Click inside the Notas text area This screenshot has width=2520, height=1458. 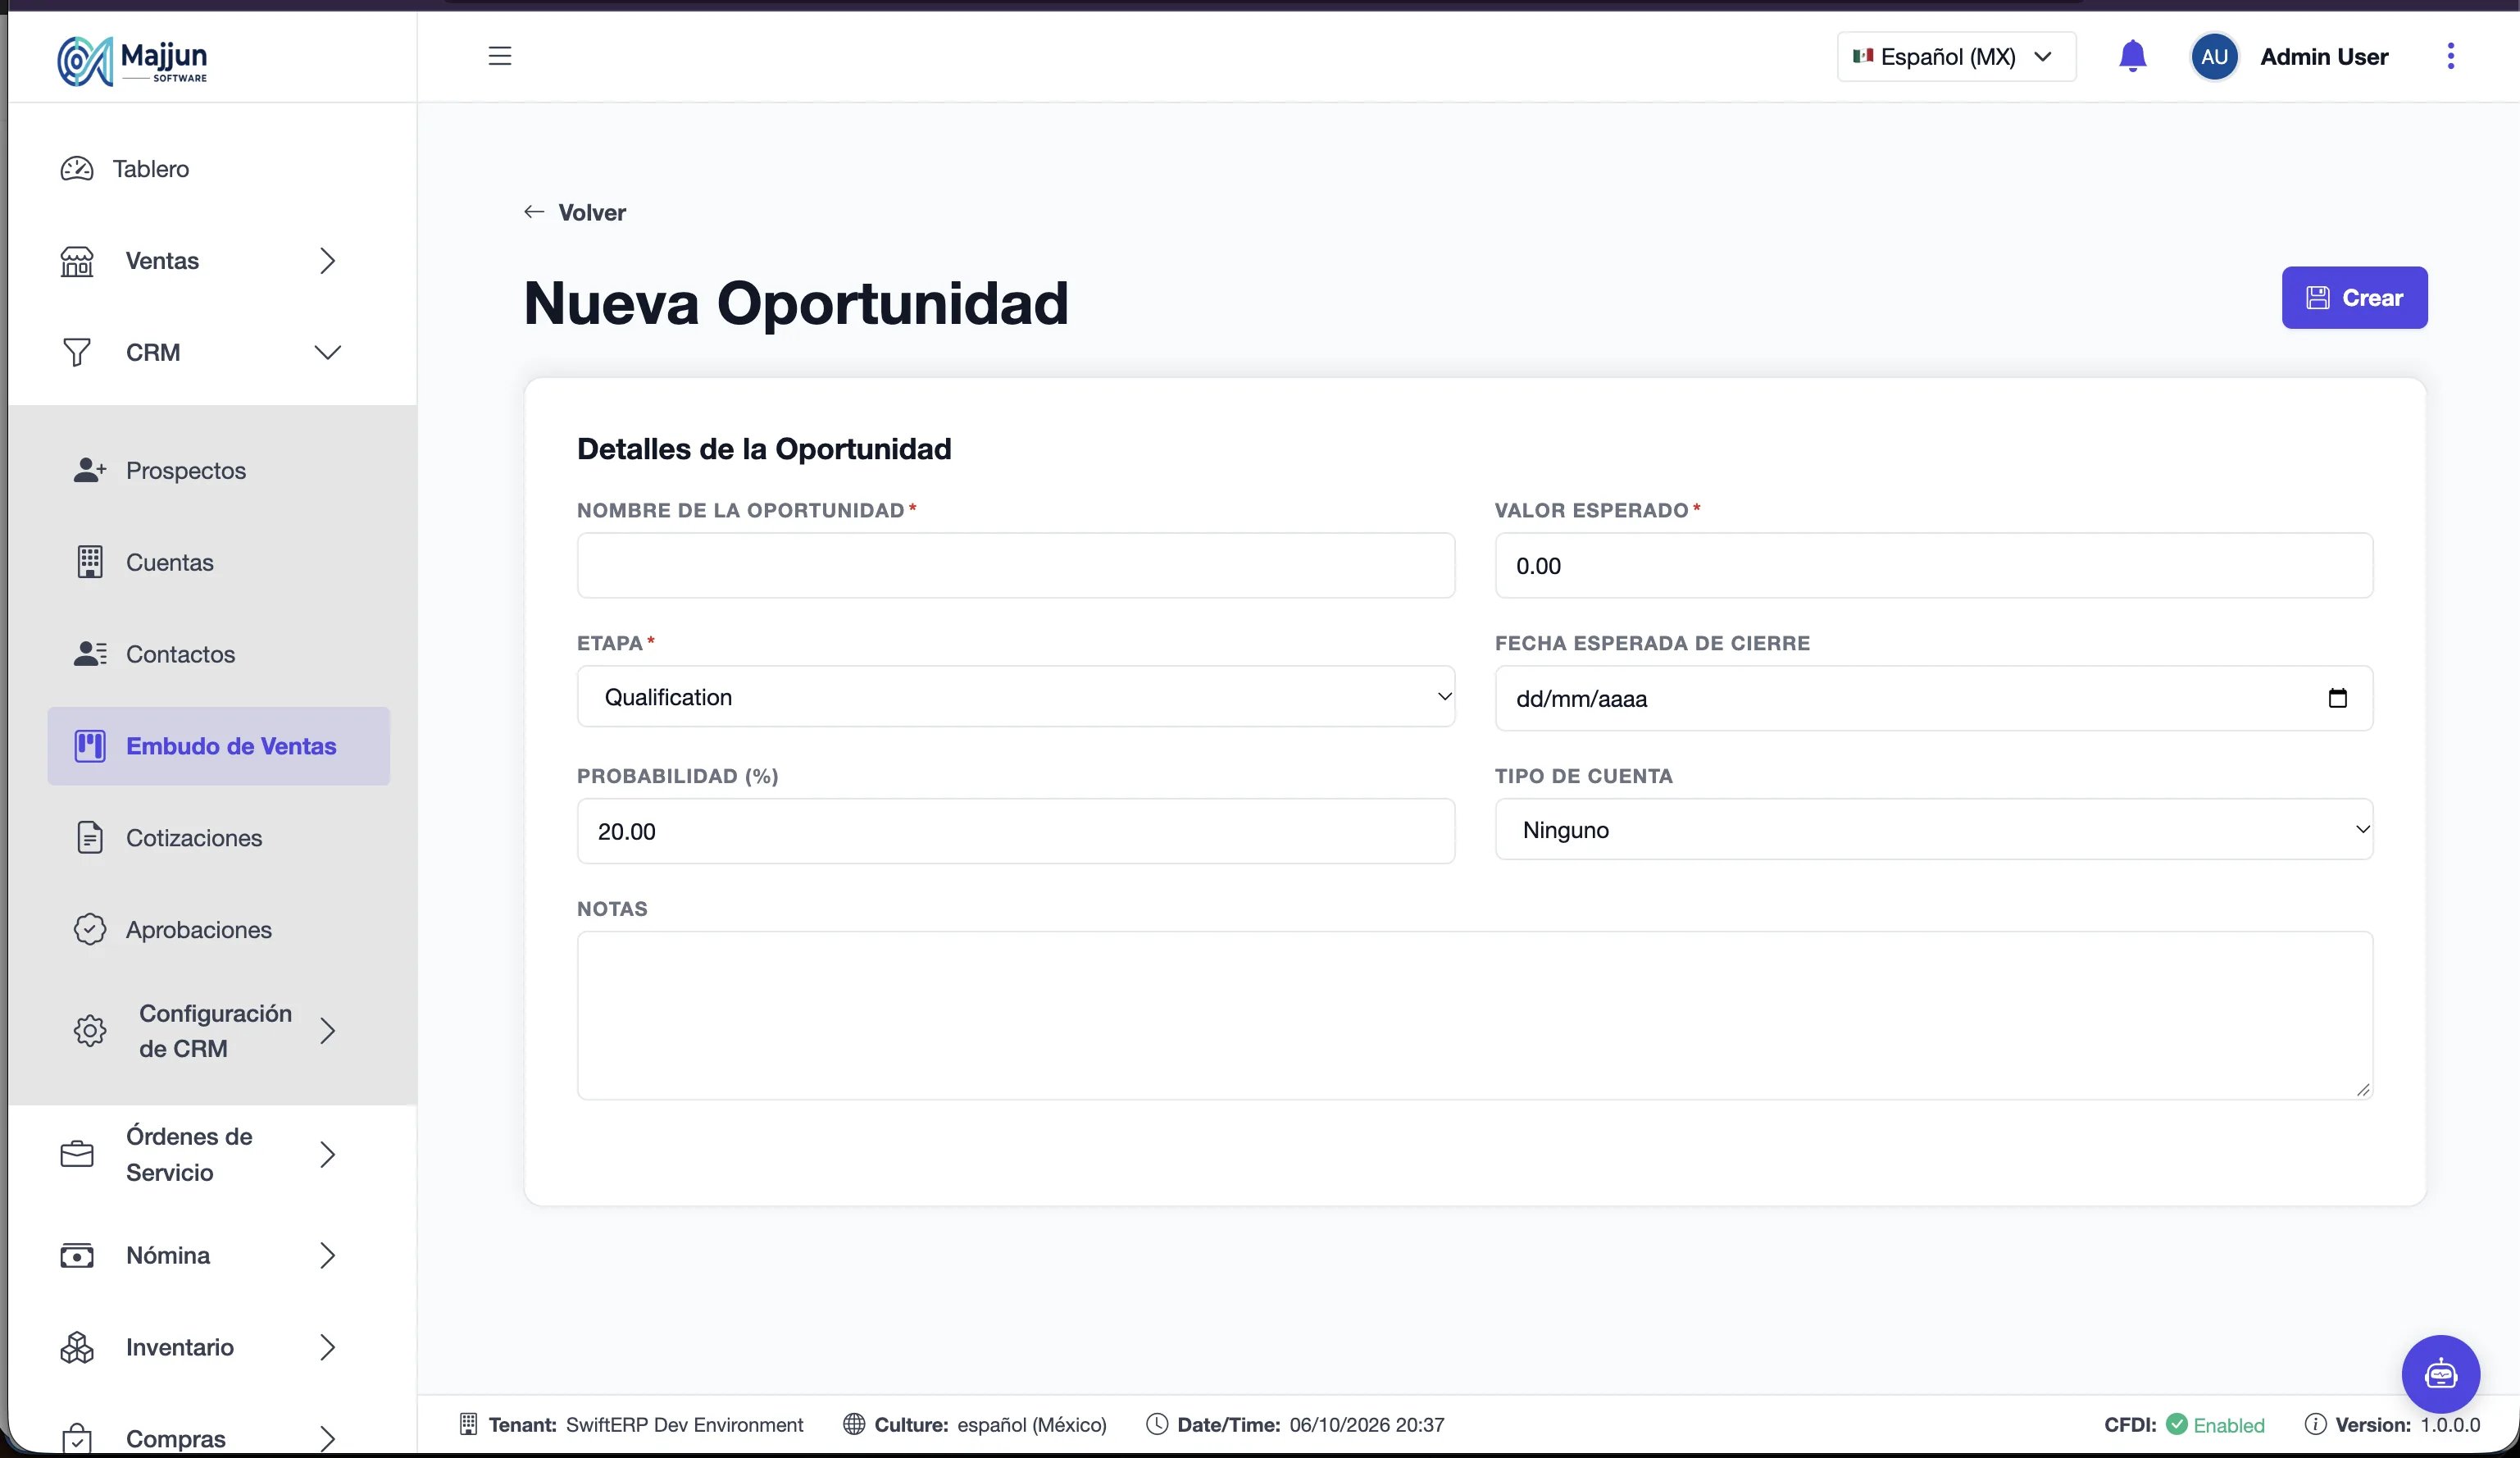click(1475, 1016)
